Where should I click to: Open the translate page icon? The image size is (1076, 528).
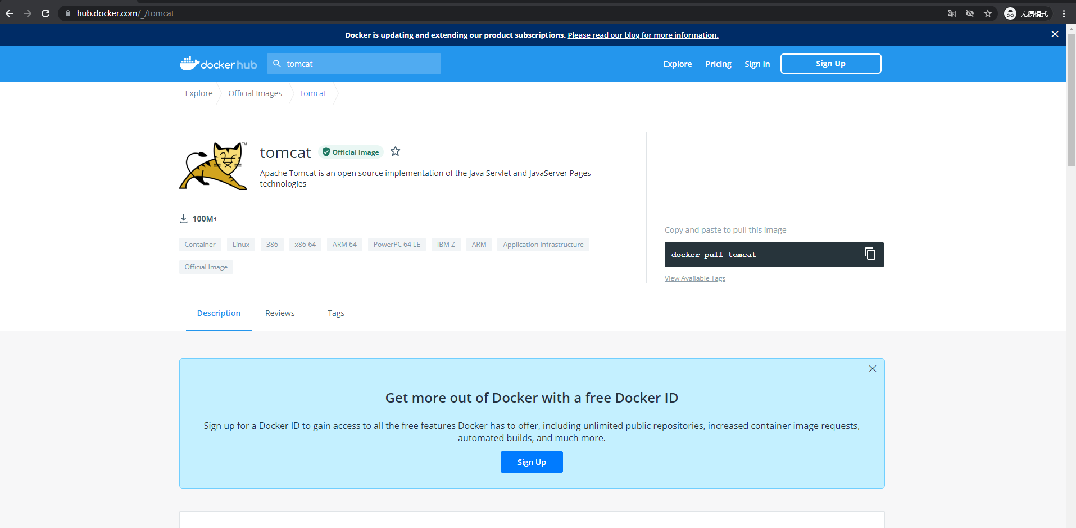tap(952, 13)
